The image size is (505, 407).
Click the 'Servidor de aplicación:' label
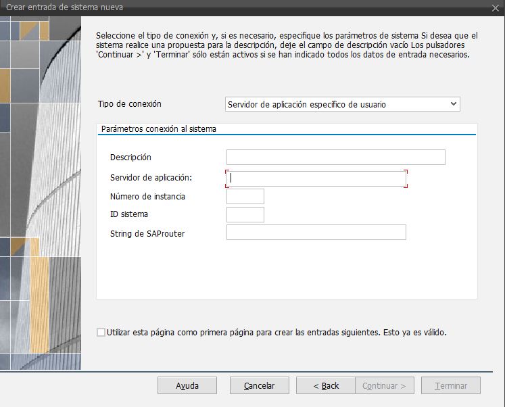click(151, 178)
